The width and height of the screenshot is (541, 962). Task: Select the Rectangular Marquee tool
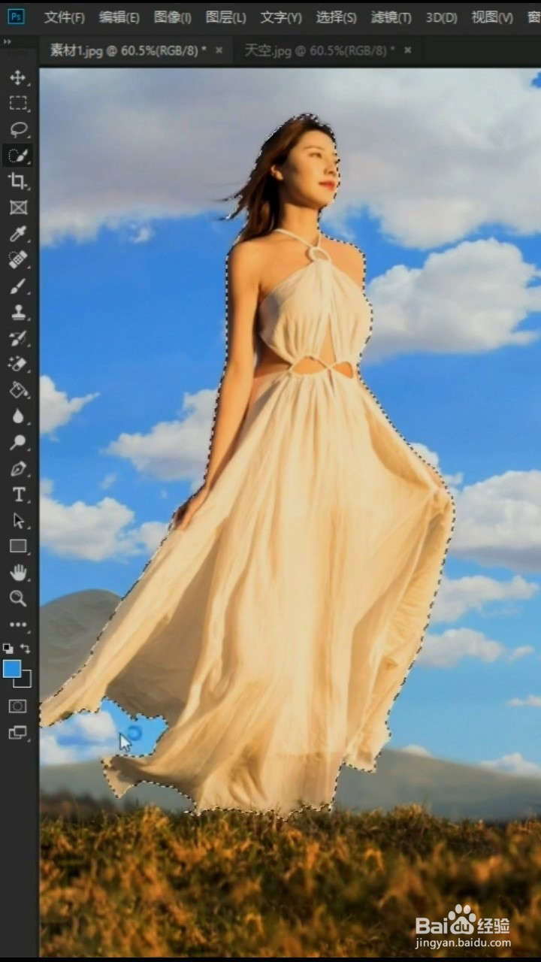coord(18,103)
